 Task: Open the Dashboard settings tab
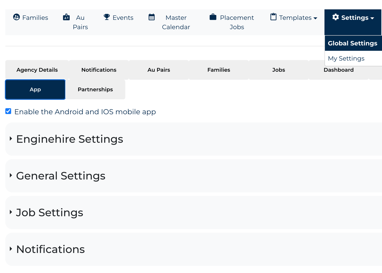pyautogui.click(x=339, y=70)
